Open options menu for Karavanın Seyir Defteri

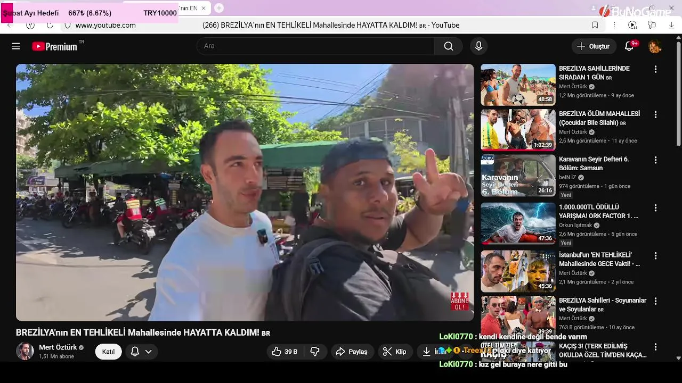pyautogui.click(x=655, y=160)
